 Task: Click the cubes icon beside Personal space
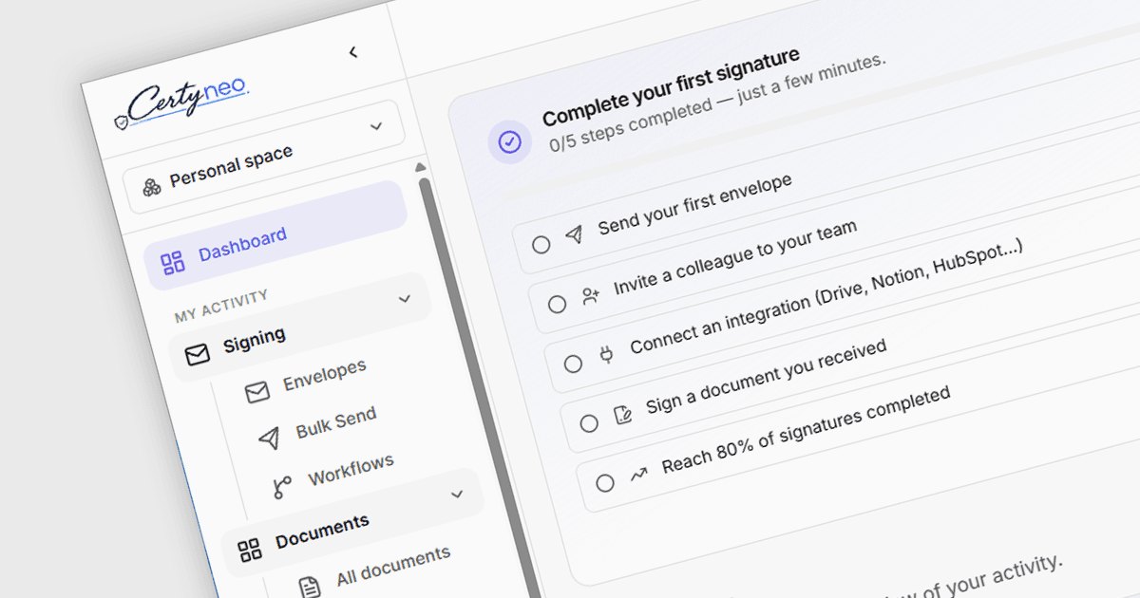tap(151, 186)
